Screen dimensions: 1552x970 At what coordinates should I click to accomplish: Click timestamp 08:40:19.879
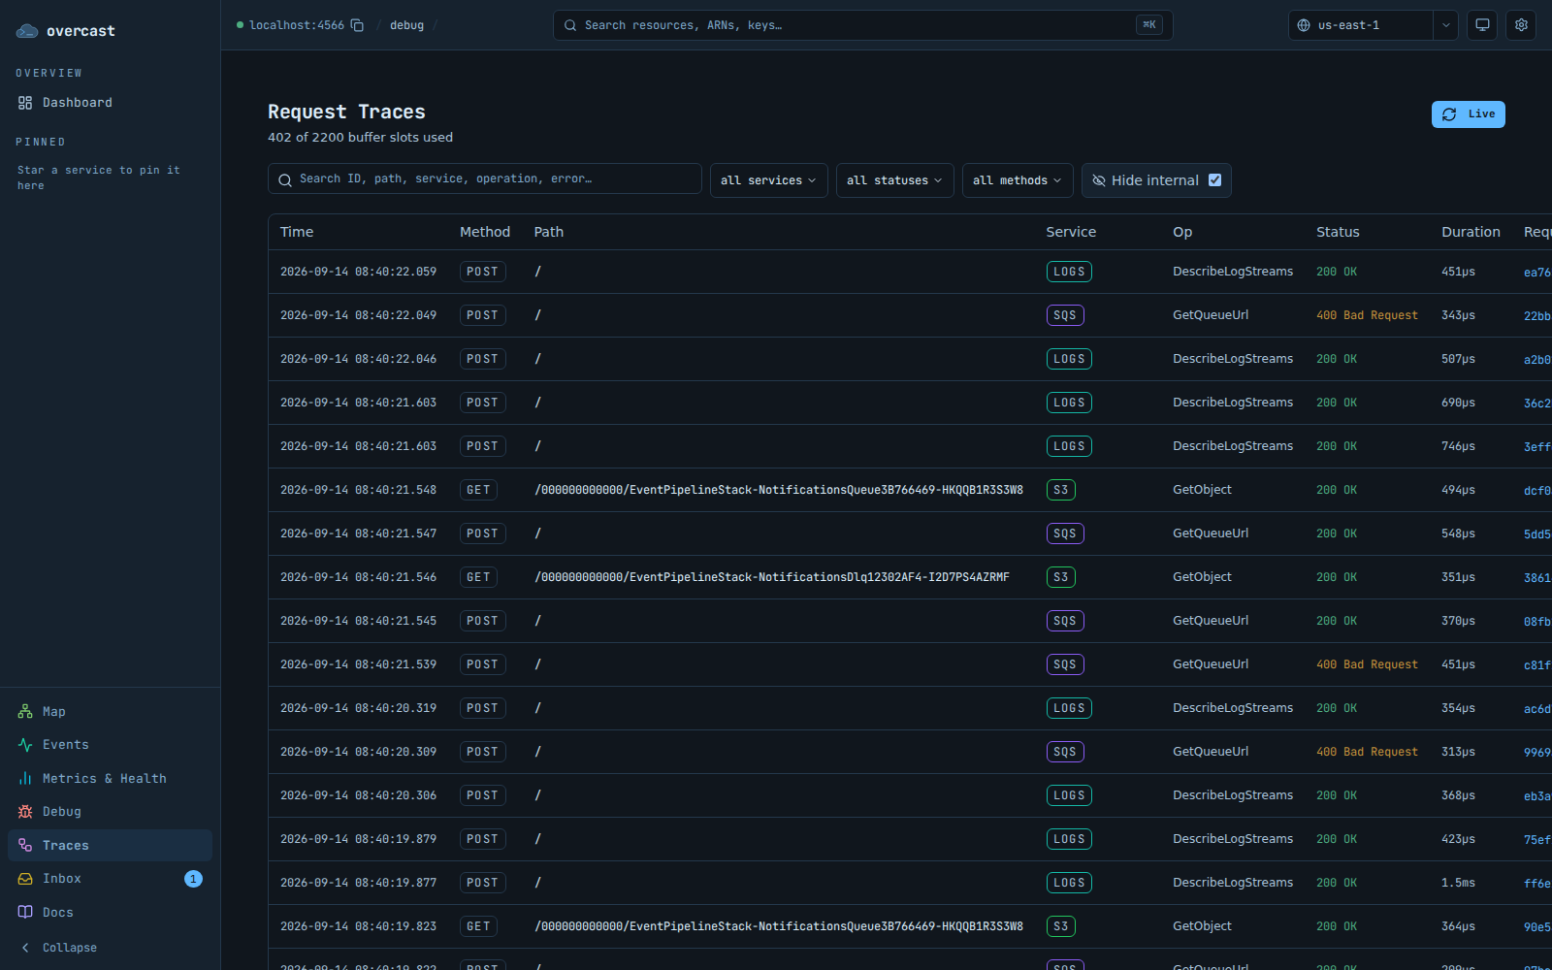click(x=358, y=839)
